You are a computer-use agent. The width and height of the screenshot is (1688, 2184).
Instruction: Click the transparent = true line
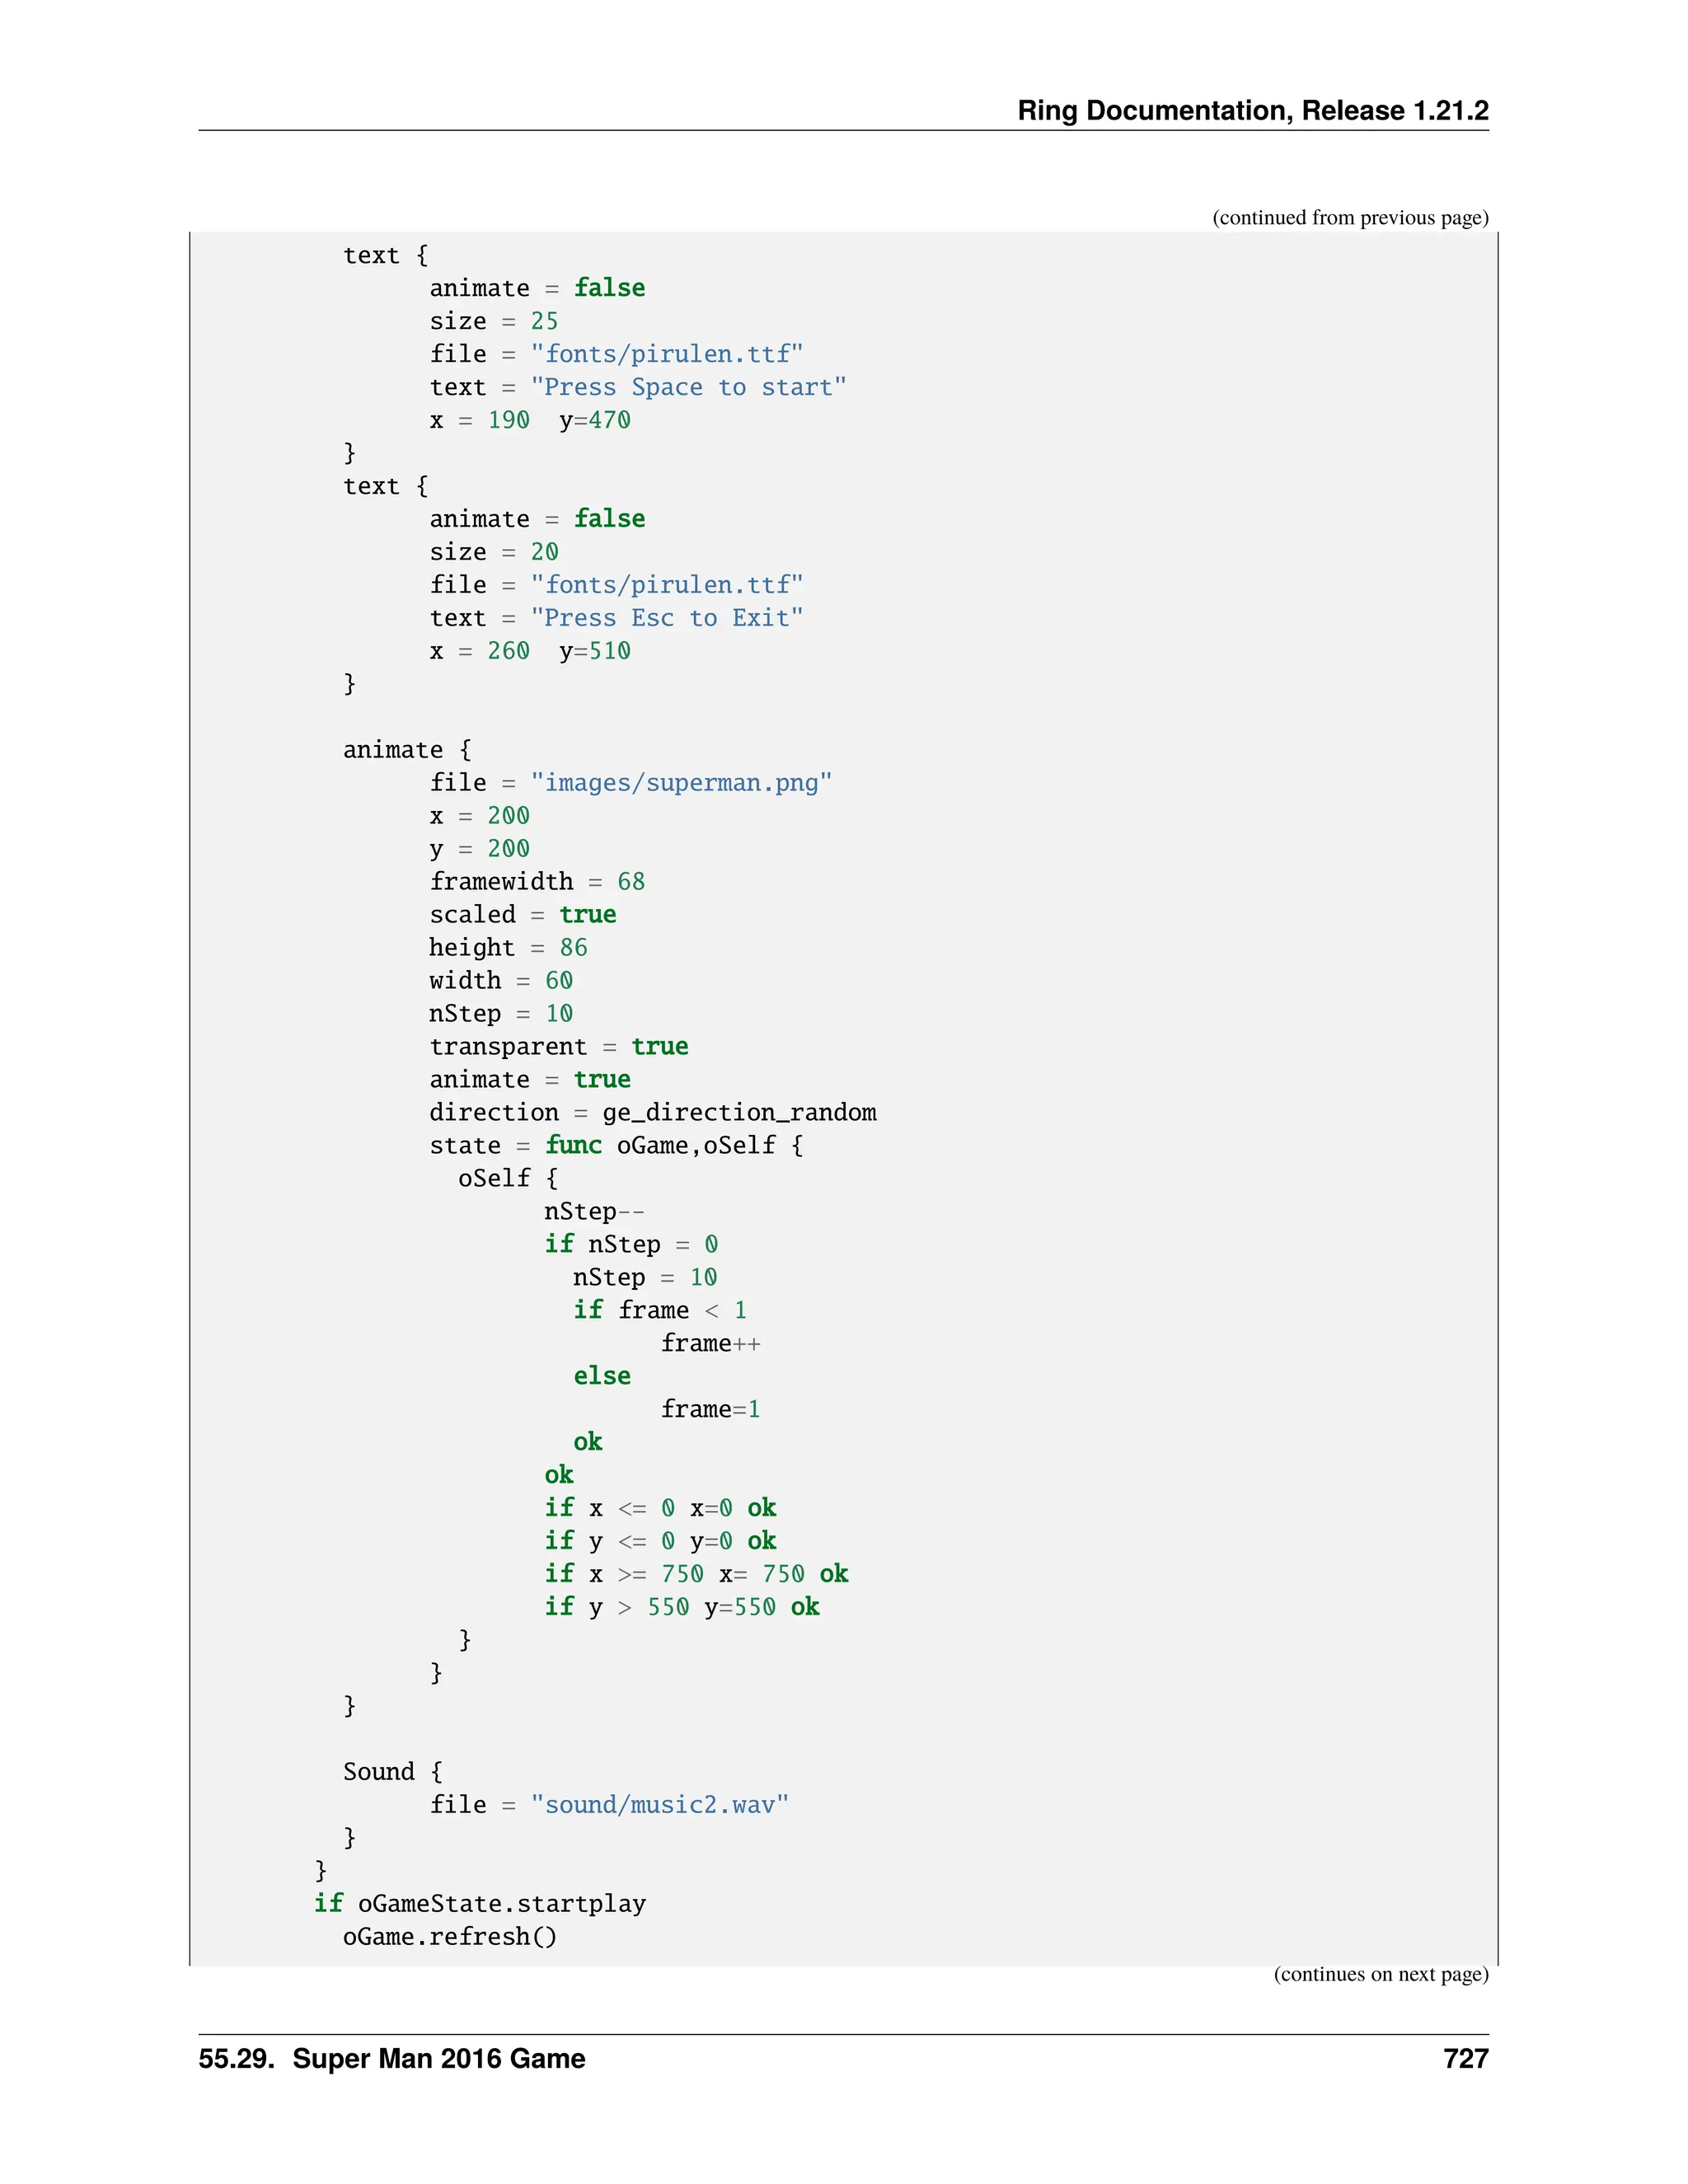558,1047
